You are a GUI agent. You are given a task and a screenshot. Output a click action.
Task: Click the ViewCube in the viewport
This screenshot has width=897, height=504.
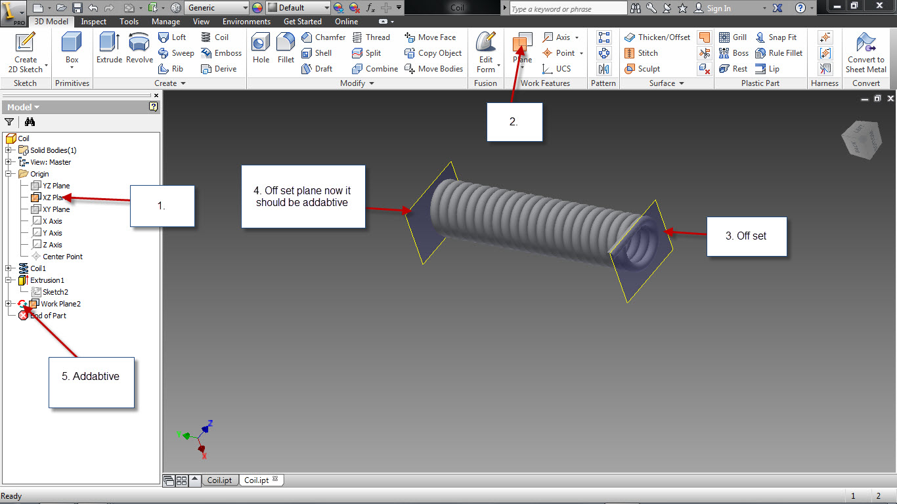point(862,140)
